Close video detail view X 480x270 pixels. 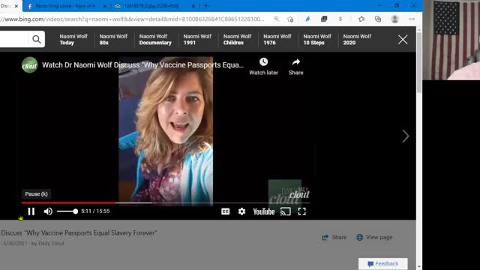point(403,40)
